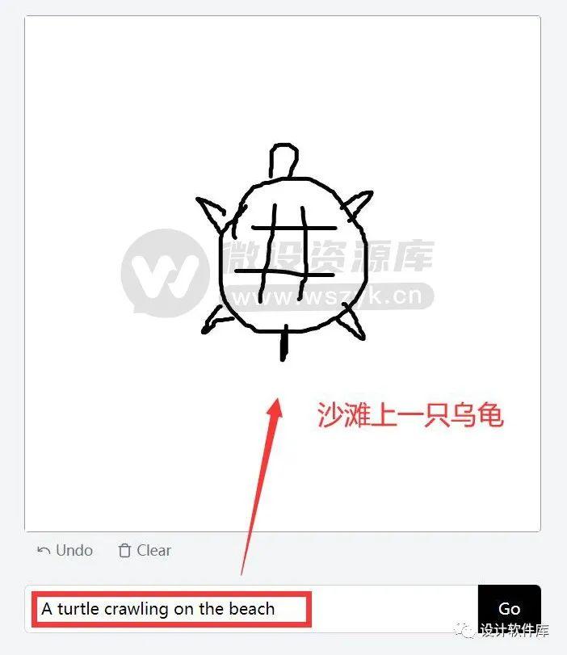Image resolution: width=567 pixels, height=655 pixels.
Task: Click the 设计软件库 watermark text
Action: pos(514,630)
